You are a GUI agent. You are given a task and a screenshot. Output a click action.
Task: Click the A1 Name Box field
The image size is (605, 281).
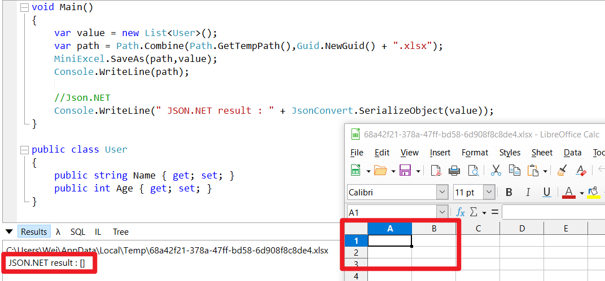click(392, 212)
